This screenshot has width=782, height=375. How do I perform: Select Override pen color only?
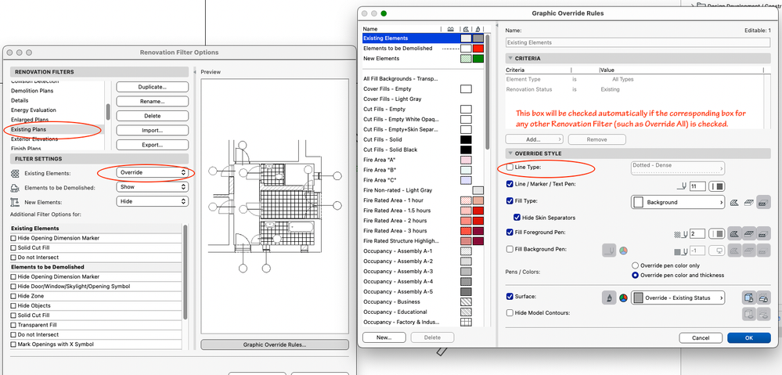[635, 265]
